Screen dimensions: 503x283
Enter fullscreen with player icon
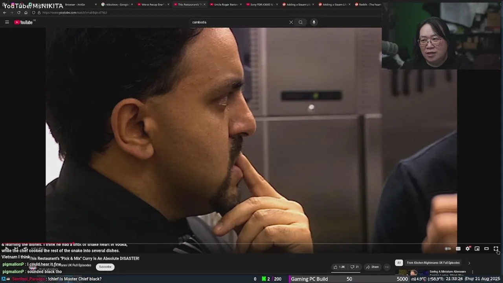[496, 249]
